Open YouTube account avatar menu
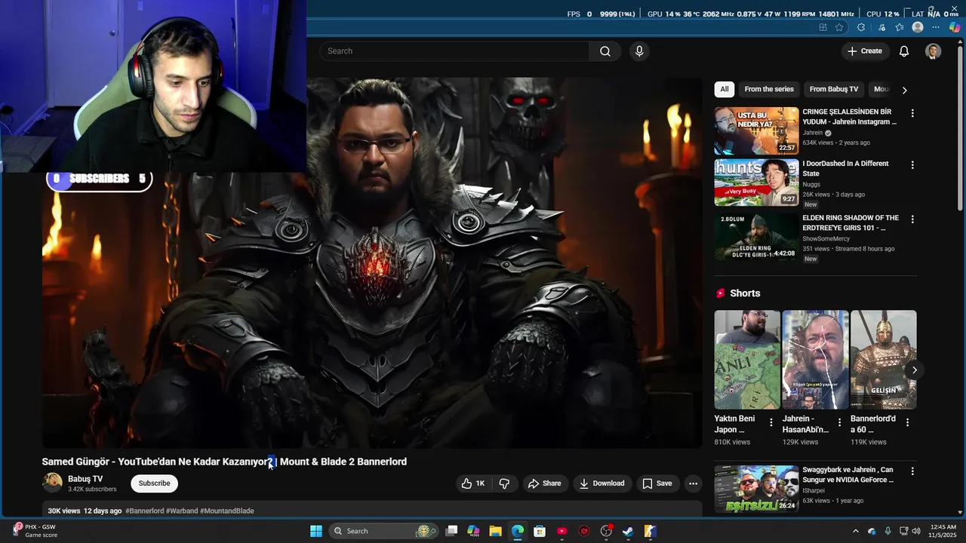 pos(934,51)
